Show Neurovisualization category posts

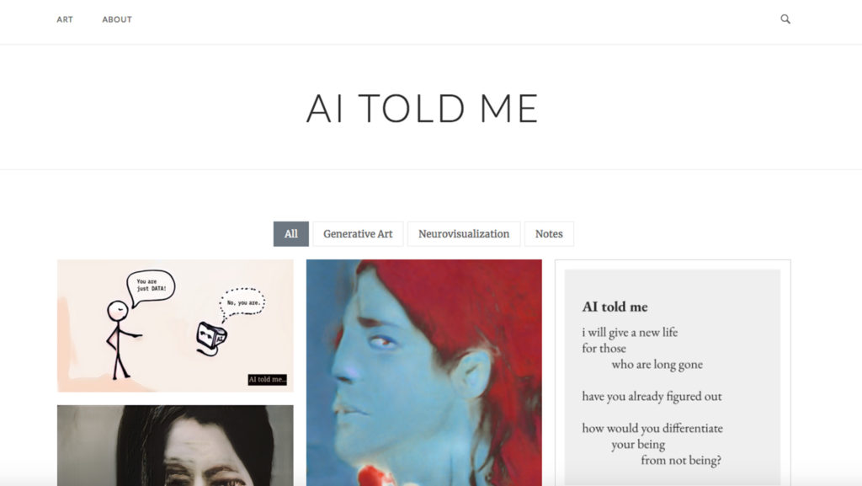464,233
